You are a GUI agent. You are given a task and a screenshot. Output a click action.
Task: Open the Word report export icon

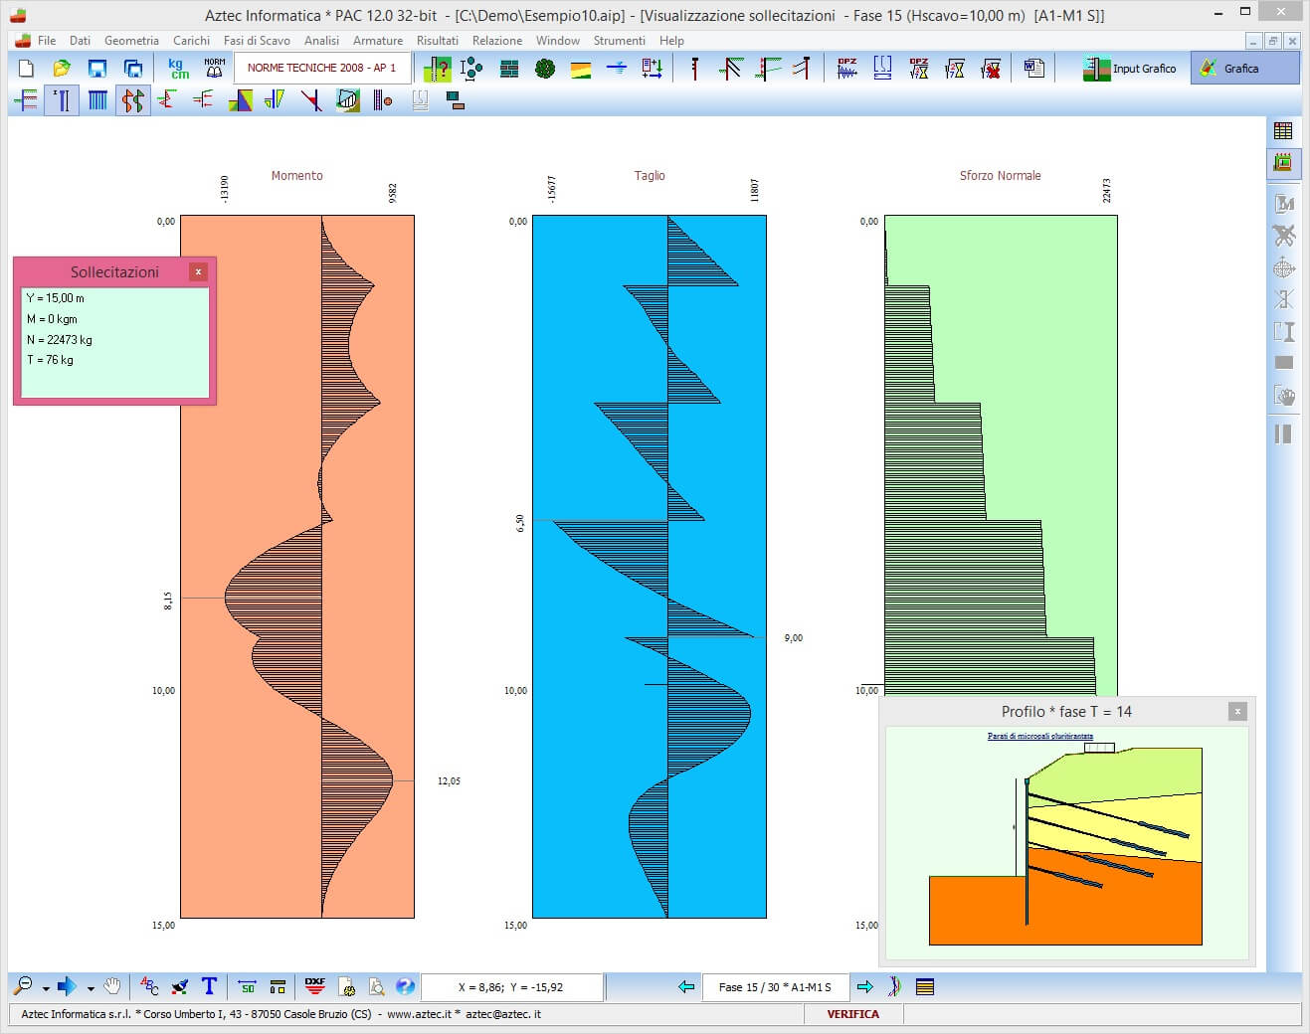1034,69
